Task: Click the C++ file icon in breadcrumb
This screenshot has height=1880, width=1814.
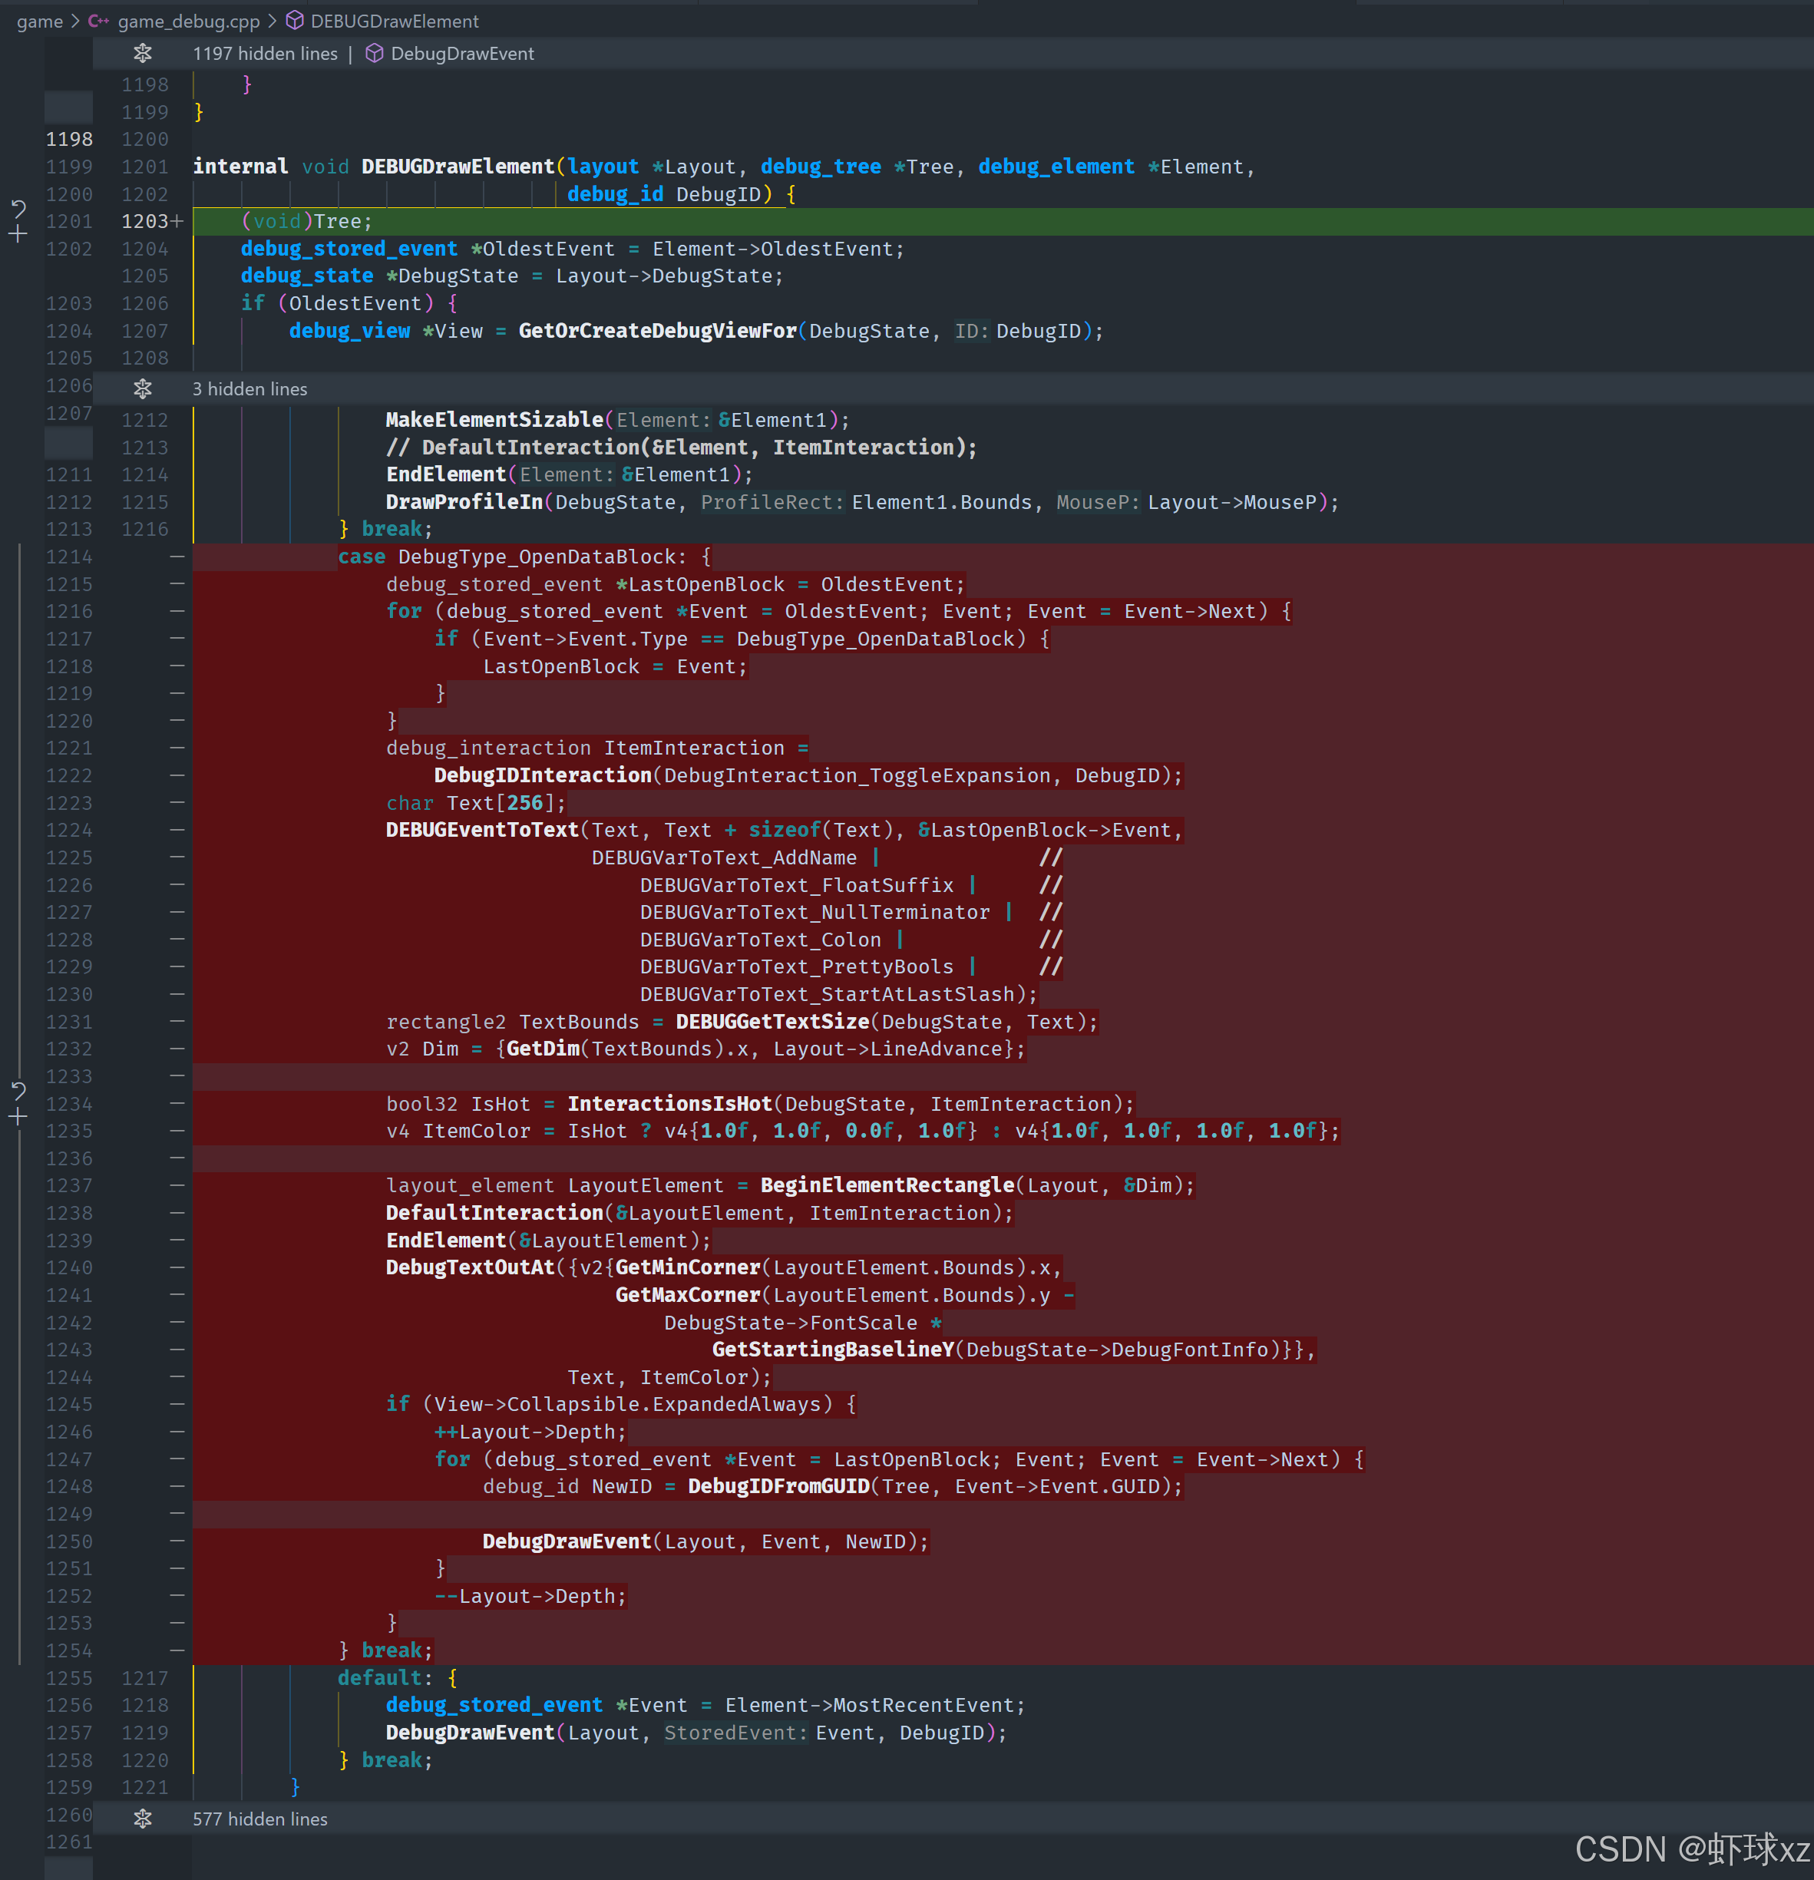Action: point(97,21)
